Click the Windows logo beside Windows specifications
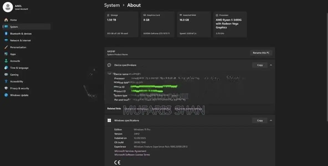Screen dimensions: 328x166 [109, 120]
